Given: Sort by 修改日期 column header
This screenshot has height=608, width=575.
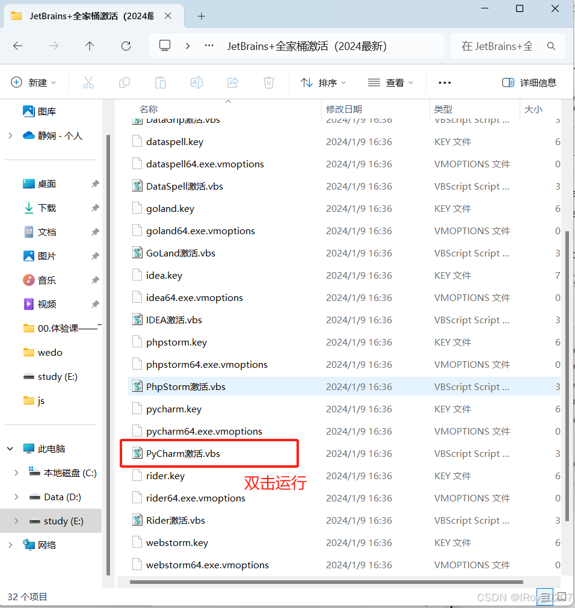Looking at the screenshot, I should [x=343, y=109].
